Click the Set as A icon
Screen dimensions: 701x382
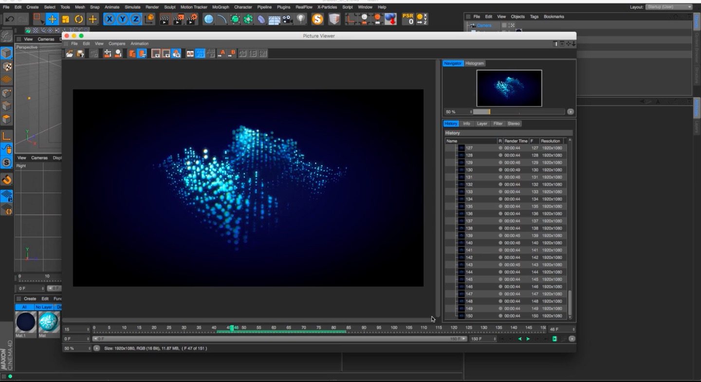point(222,53)
